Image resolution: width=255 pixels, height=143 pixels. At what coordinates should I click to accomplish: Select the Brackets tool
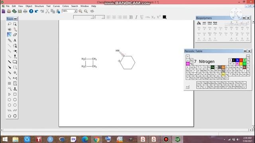[15, 67]
